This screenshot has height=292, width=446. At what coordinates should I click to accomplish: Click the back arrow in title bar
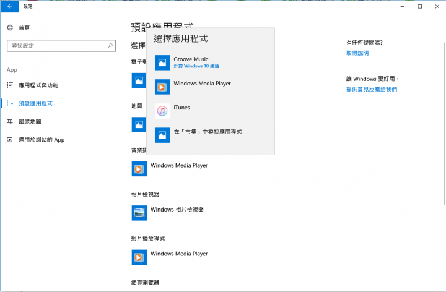click(10, 6)
